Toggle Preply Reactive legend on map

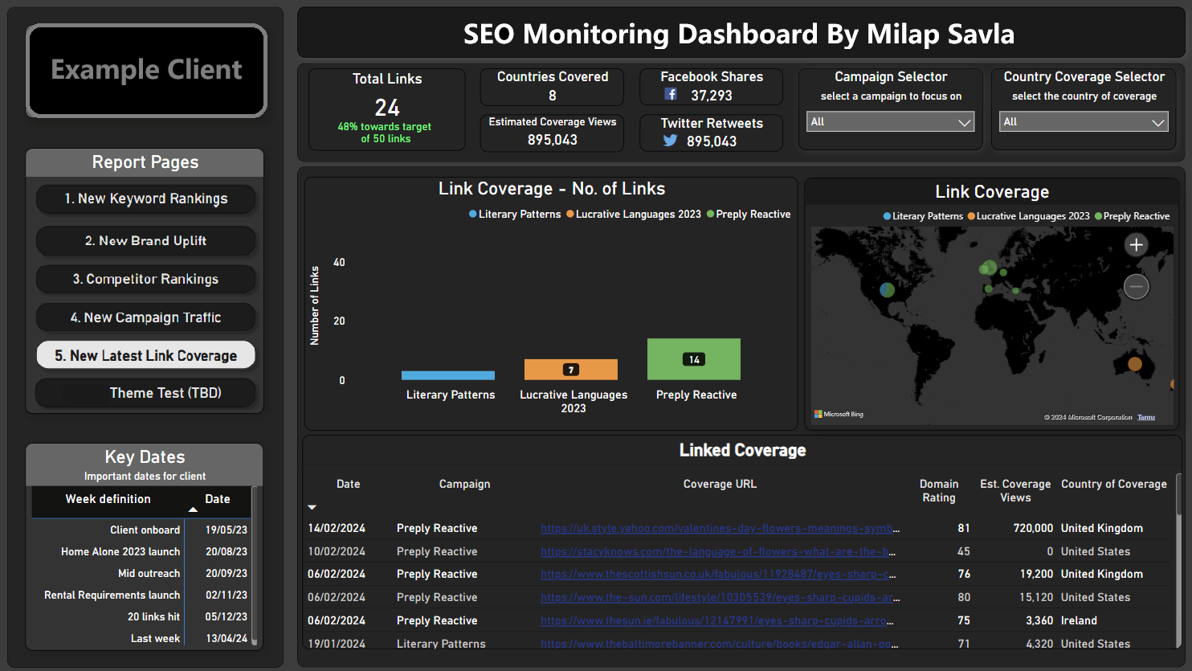[1132, 216]
